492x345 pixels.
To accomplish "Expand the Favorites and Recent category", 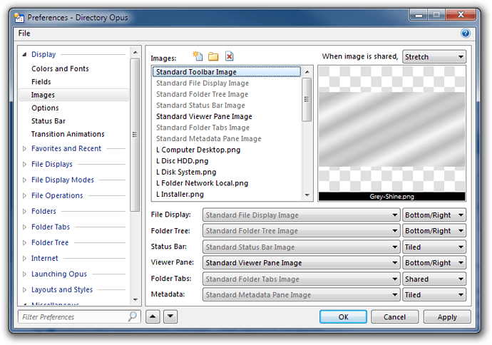I will [x=24, y=149].
